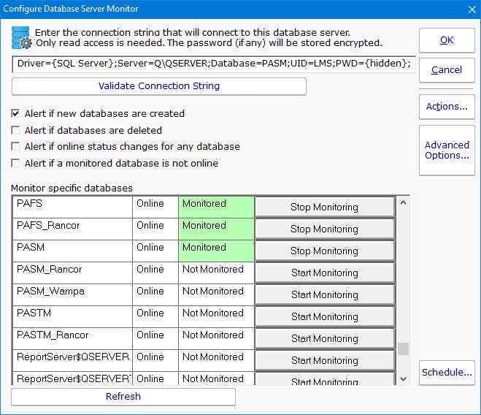Open Advanced Options...
This screenshot has width=481, height=415.
click(447, 150)
